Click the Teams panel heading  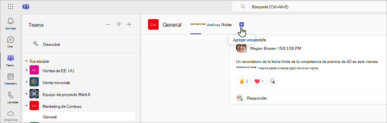(36, 25)
